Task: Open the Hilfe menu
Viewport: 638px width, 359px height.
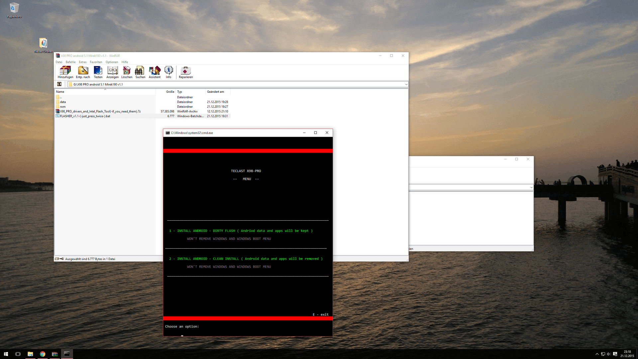Action: pyautogui.click(x=125, y=62)
